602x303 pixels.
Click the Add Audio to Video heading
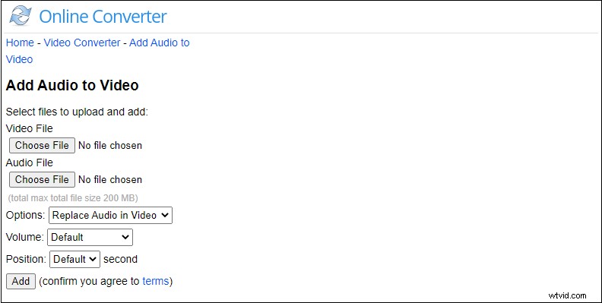72,85
